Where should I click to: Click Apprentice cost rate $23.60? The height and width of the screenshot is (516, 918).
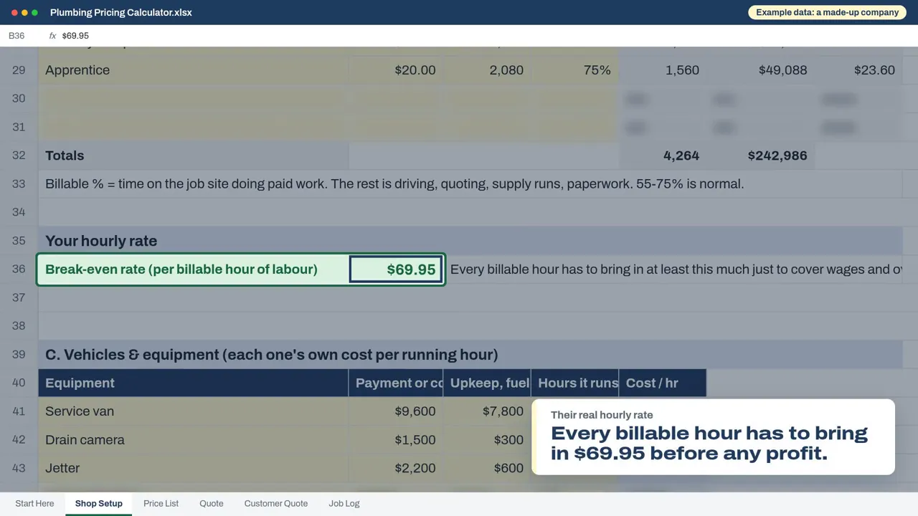click(858, 70)
